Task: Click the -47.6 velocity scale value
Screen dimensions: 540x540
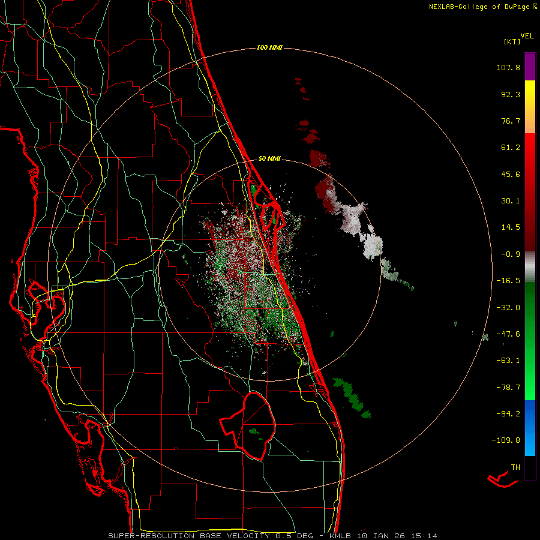Action: click(x=508, y=334)
